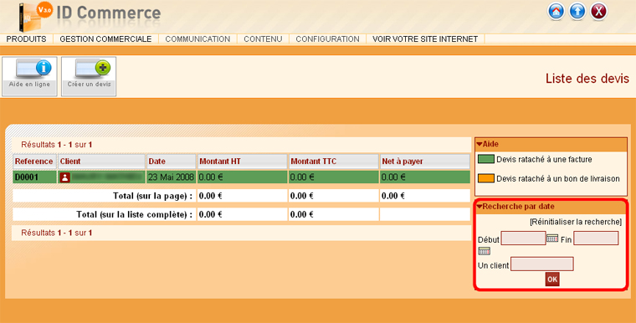Click the Montant TTC value in row D0001
This screenshot has width=636, height=323.
(x=302, y=177)
